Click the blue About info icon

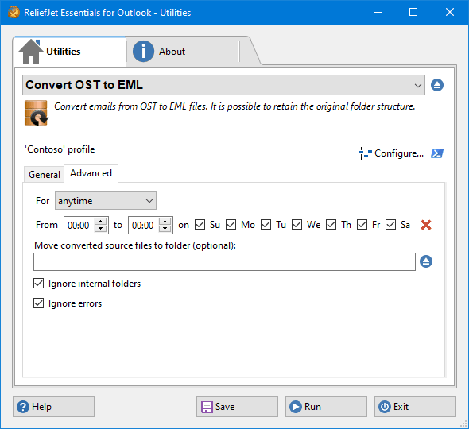pos(143,52)
